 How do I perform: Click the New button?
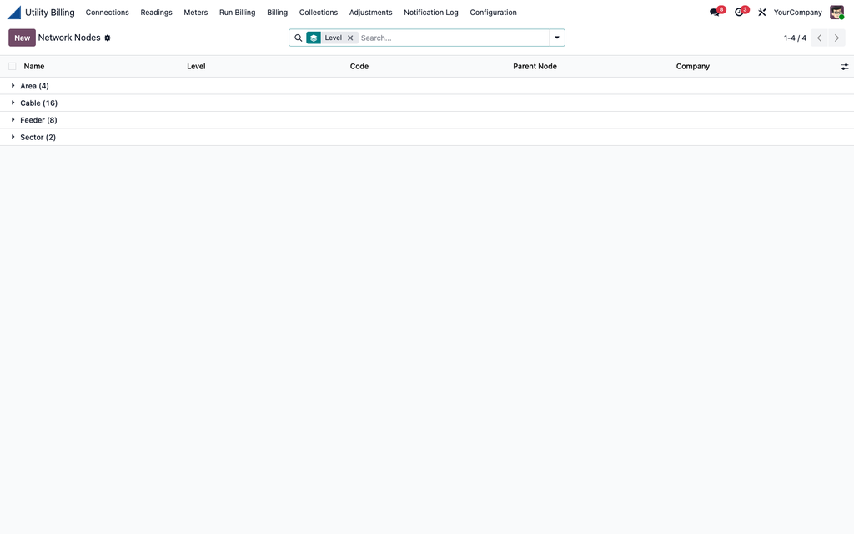coord(22,38)
